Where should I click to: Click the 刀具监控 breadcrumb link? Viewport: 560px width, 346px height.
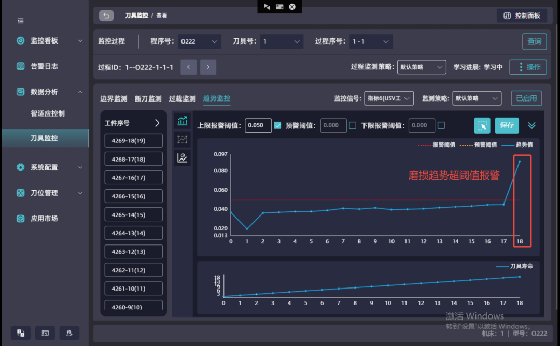tap(136, 16)
